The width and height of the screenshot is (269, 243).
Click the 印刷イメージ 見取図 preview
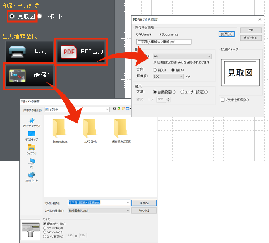(240, 72)
